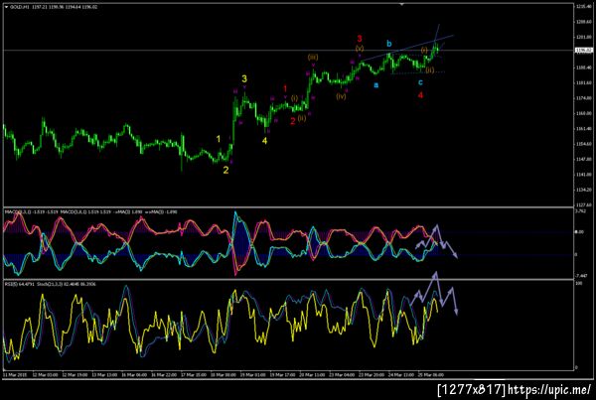Select the rising blue trend line above wave b
The width and height of the screenshot is (596, 400).
[x=407, y=48]
